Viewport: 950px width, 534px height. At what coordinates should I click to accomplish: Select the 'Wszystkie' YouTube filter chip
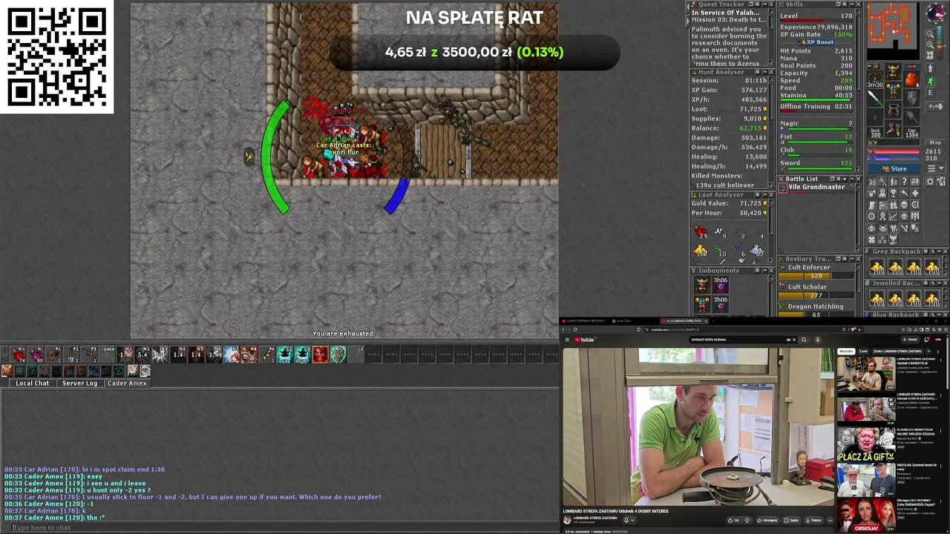846,351
